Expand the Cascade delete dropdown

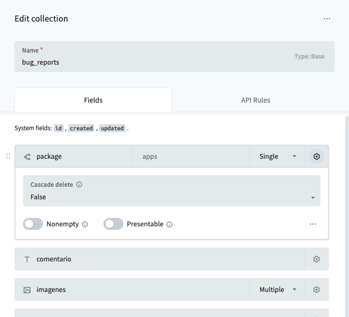pos(171,197)
